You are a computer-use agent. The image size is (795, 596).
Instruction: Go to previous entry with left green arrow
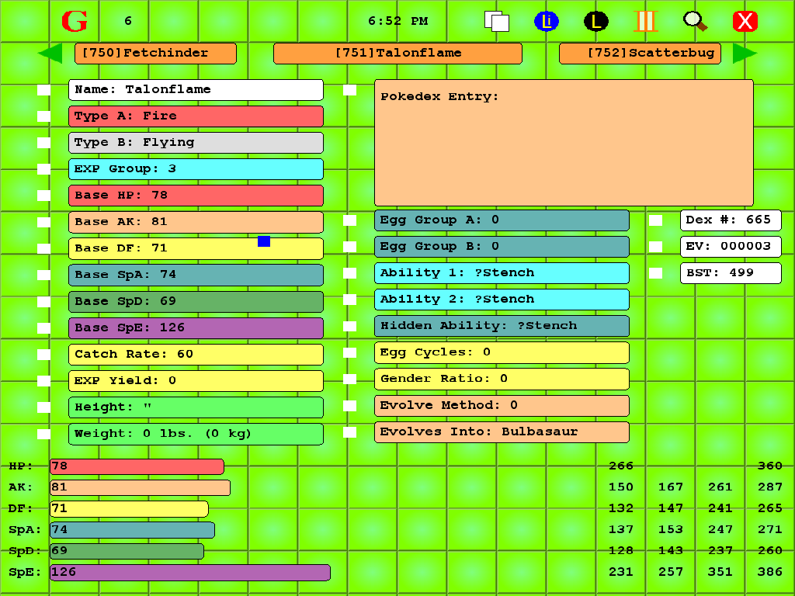tap(50, 54)
